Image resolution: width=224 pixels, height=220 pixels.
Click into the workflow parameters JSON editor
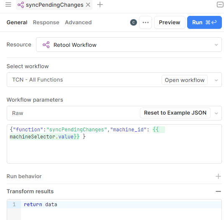coord(114,144)
